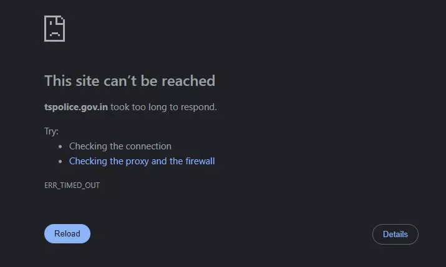446x267 pixels.
Task: Click the "took too long to respond" text
Action: click(x=163, y=107)
